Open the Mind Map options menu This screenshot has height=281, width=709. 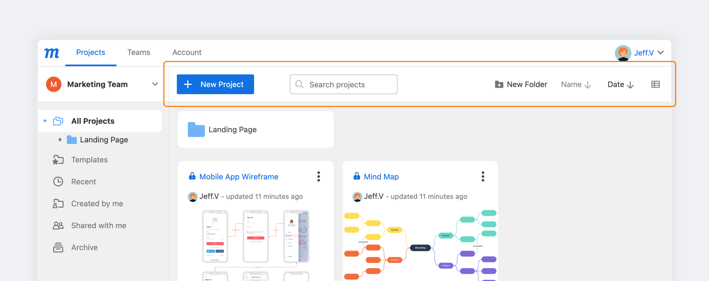click(483, 177)
